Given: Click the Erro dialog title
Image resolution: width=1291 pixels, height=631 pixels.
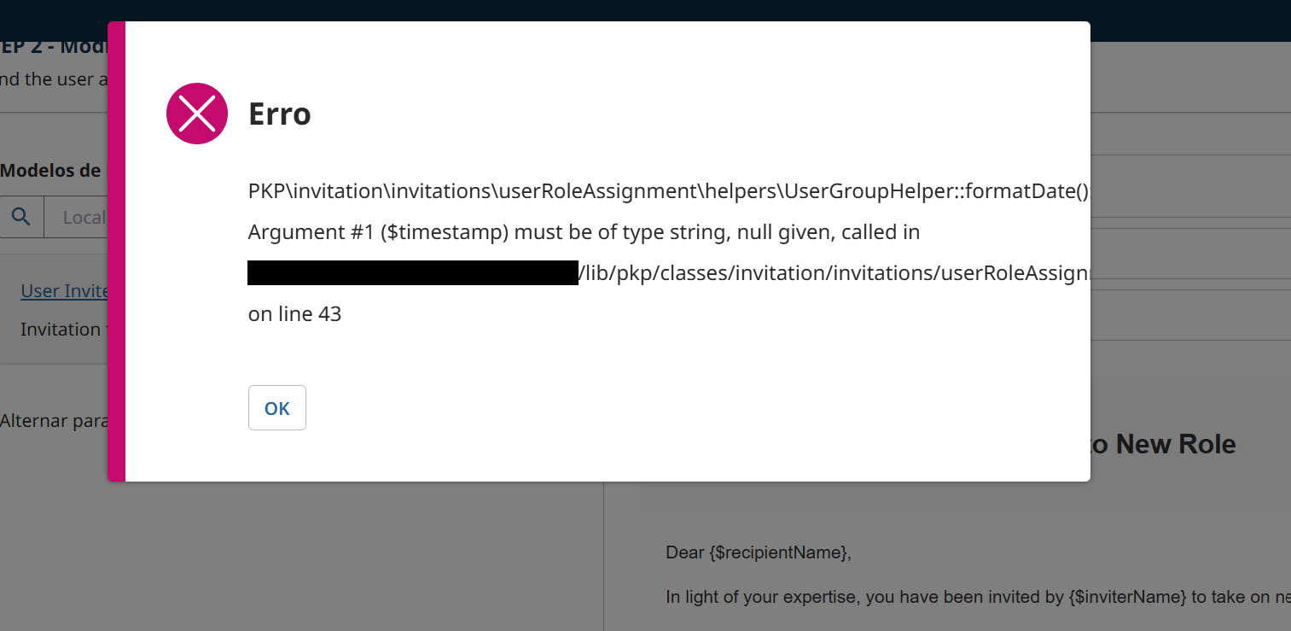Looking at the screenshot, I should [279, 114].
